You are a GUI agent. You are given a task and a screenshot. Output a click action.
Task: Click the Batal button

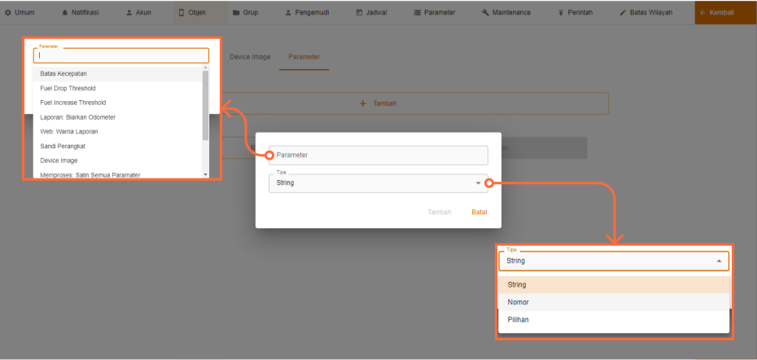pyautogui.click(x=479, y=212)
